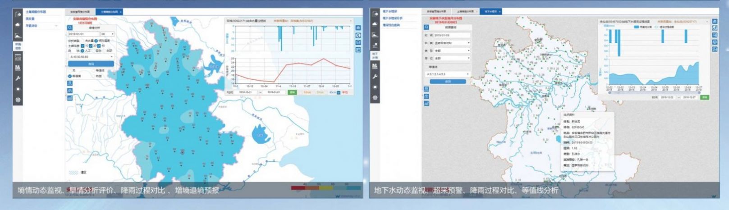The image size is (729, 210).
Task: Select 地下水埋深分析 in right side menu
Action: pyautogui.click(x=393, y=18)
